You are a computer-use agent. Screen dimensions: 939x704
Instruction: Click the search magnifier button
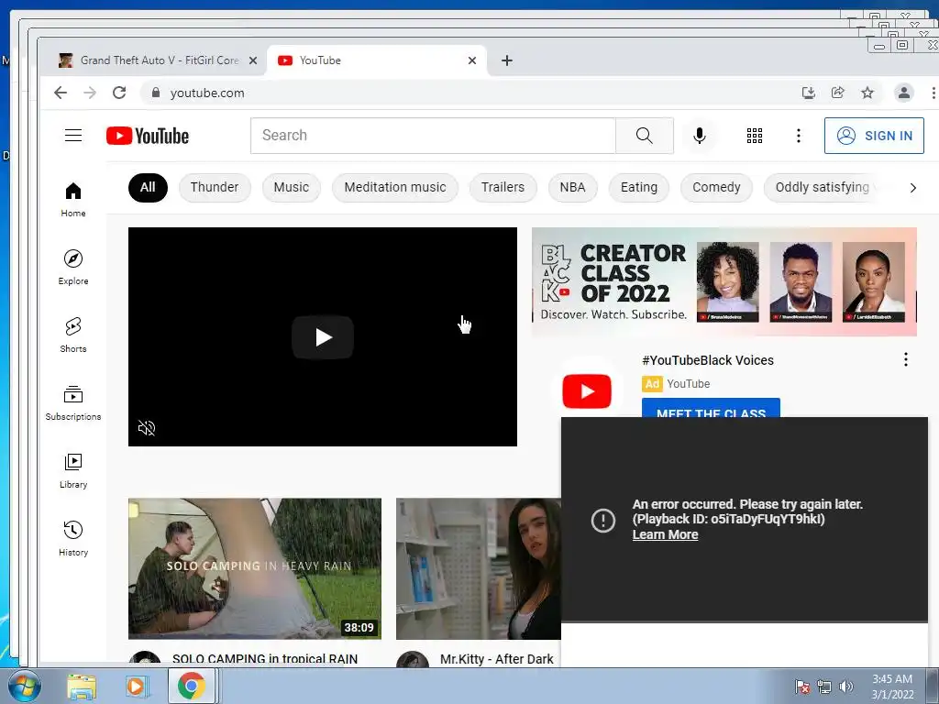click(x=645, y=136)
